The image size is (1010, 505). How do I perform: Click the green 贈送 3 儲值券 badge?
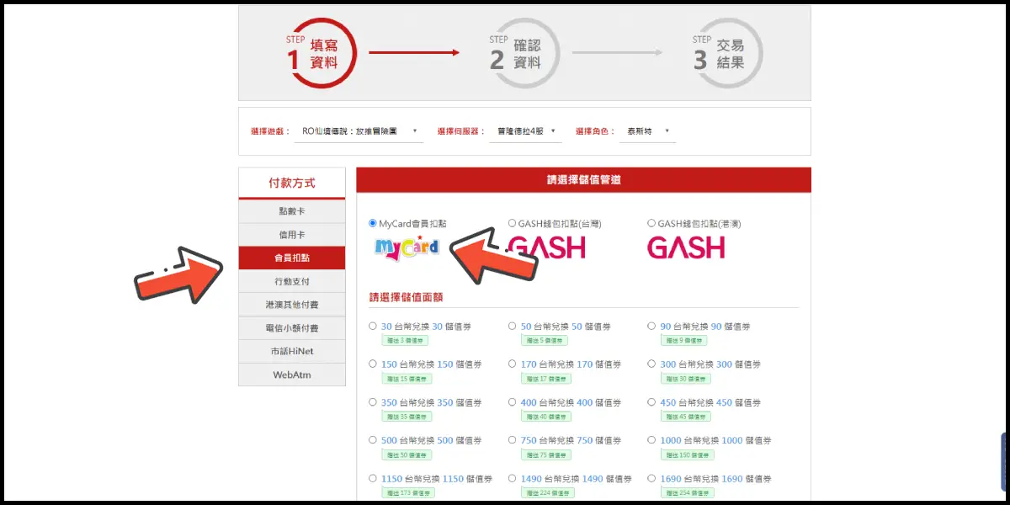tap(406, 341)
